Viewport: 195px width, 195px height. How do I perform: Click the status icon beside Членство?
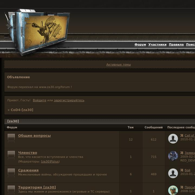(11, 155)
